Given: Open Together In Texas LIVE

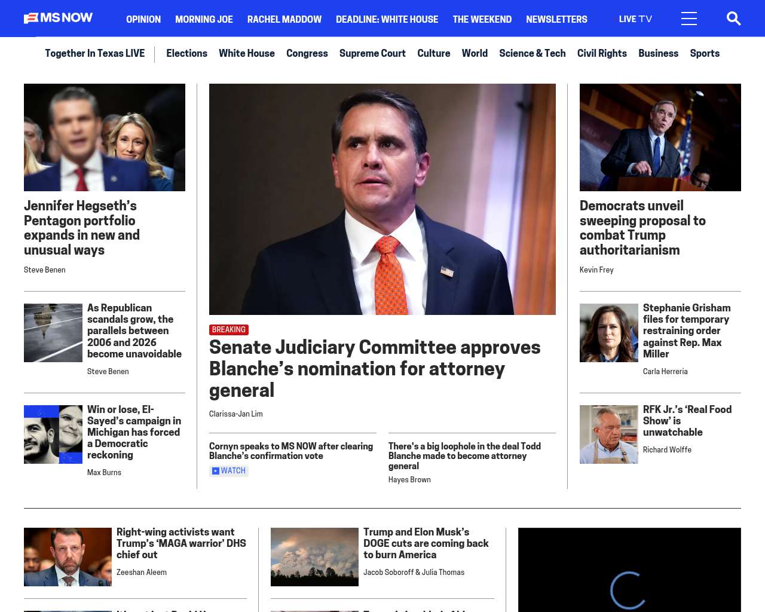Looking at the screenshot, I should 94,53.
